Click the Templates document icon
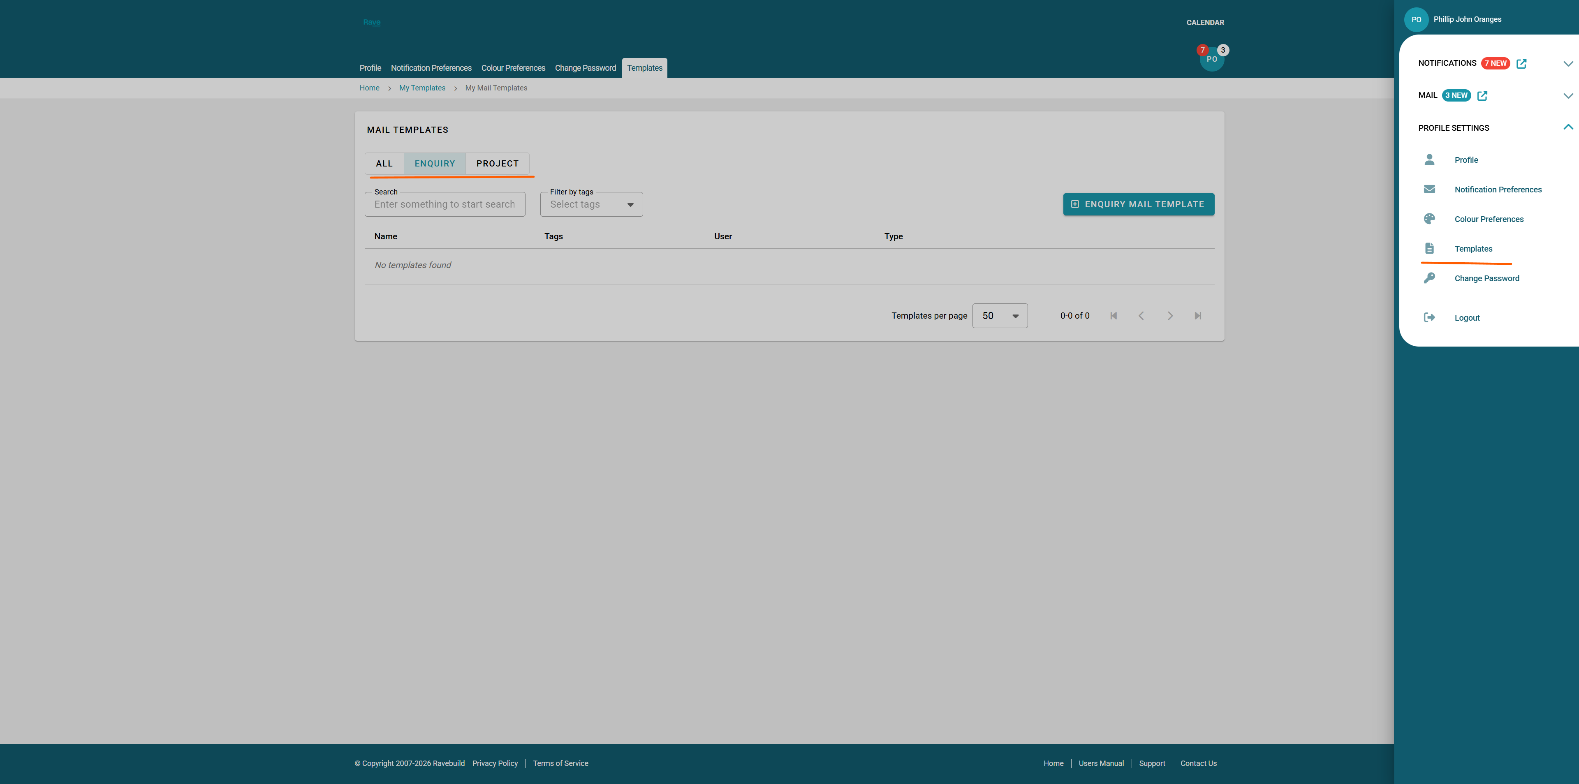This screenshot has width=1579, height=784. (1429, 248)
